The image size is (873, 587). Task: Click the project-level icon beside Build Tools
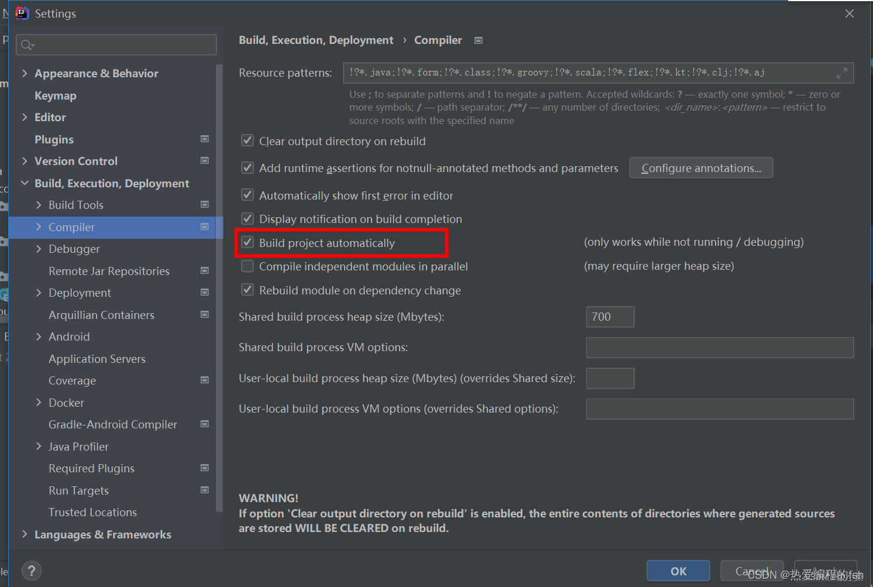205,204
